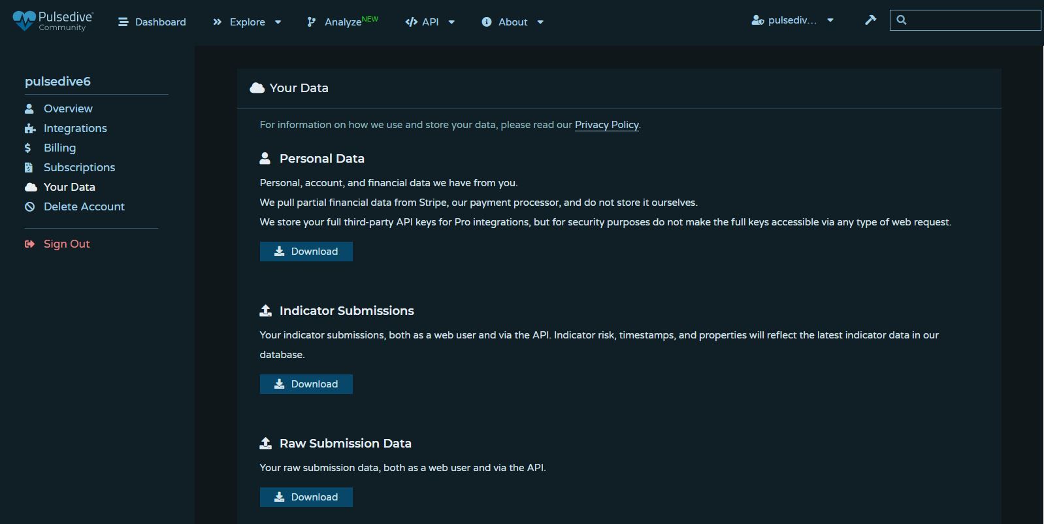Click the cloud icon in Your Data header
This screenshot has width=1044, height=524.
[257, 88]
